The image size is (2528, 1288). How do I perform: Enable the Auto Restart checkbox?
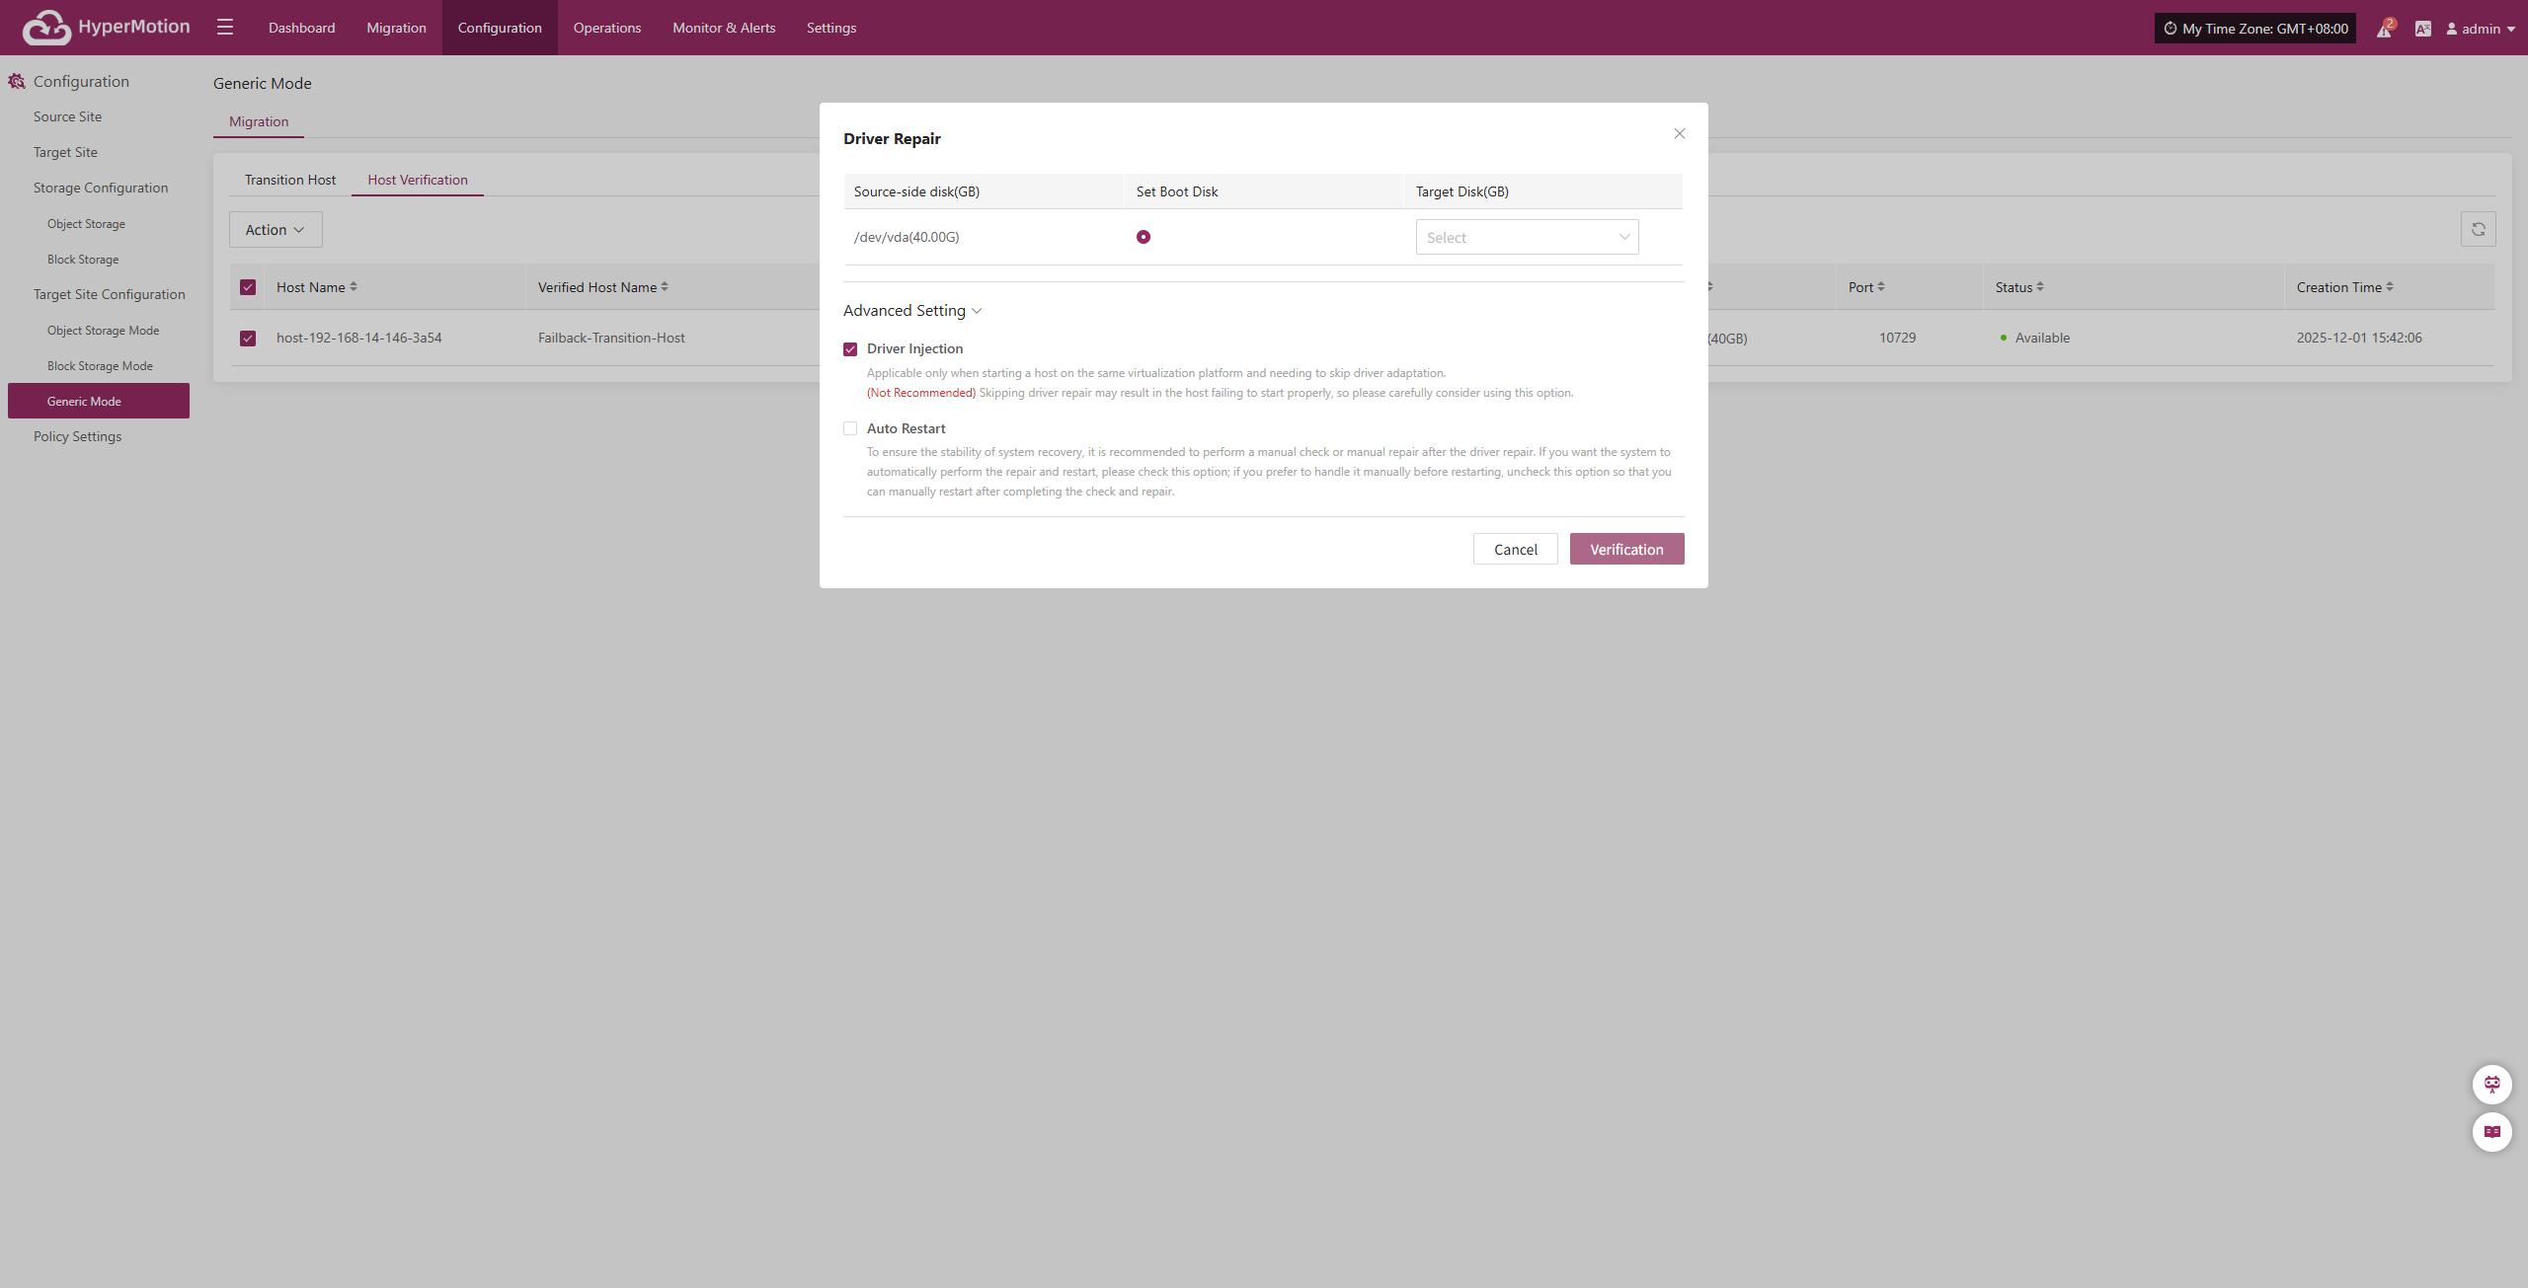850,428
